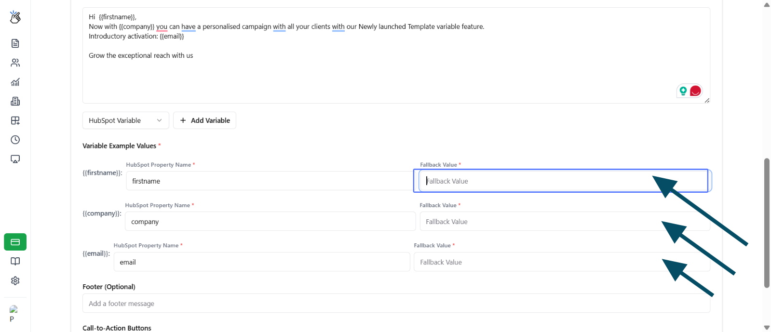Focus the email Fallback Value field
771x332 pixels.
click(x=562, y=262)
